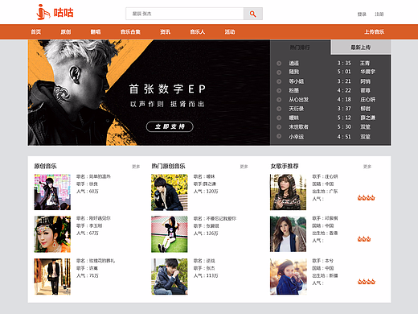Click the artist name 华晨宇
The height and width of the screenshot is (314, 418).
pos(367,72)
